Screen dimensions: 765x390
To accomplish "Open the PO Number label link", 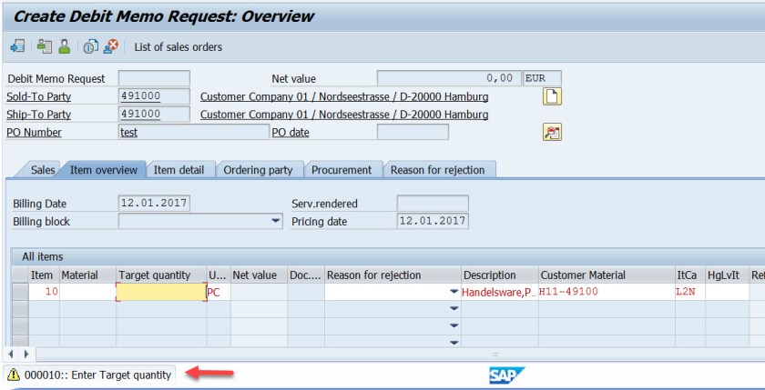I will [35, 133].
